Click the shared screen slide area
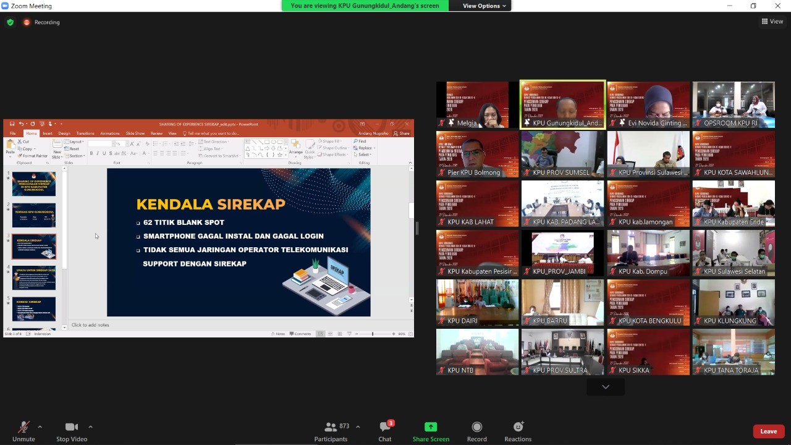The image size is (791, 445). [x=239, y=242]
